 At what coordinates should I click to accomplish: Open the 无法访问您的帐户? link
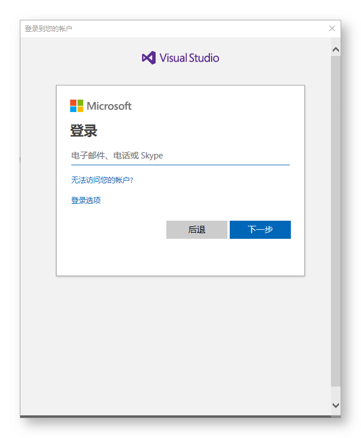pos(102,180)
